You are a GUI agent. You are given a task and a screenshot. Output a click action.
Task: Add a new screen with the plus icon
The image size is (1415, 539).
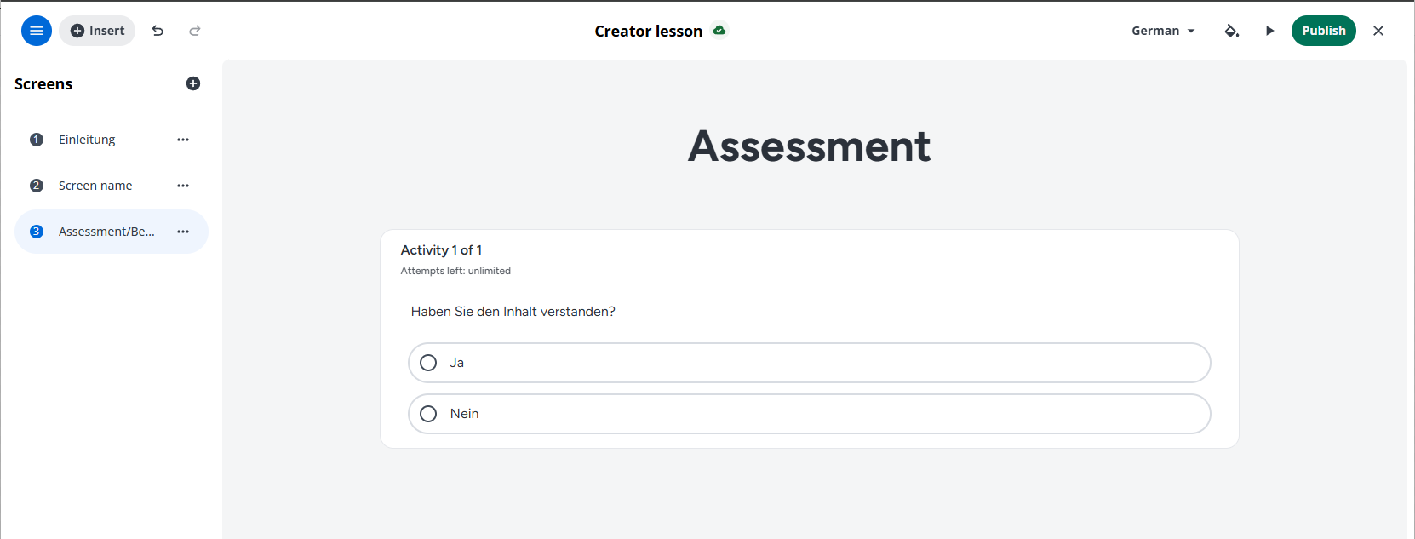193,83
